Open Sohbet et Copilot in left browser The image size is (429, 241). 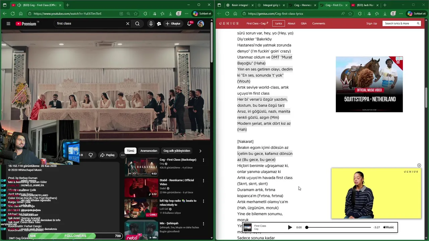[x=202, y=14]
